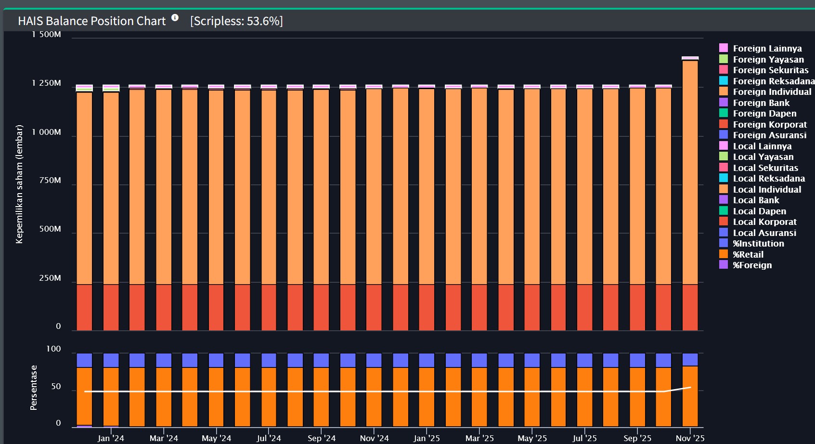Click the Foreign Reksadana cyan legend swatch

[x=724, y=80]
